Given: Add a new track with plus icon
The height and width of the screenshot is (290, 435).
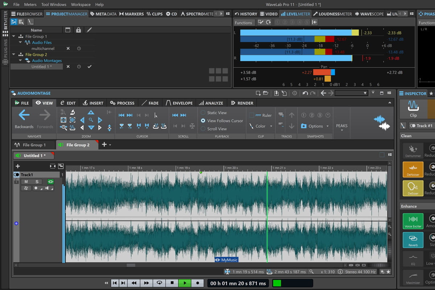Looking at the screenshot, I should coord(17,166).
